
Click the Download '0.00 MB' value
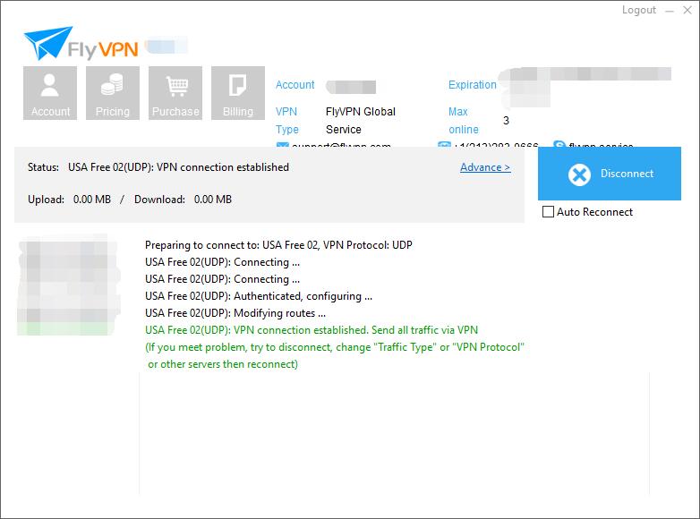tap(213, 200)
